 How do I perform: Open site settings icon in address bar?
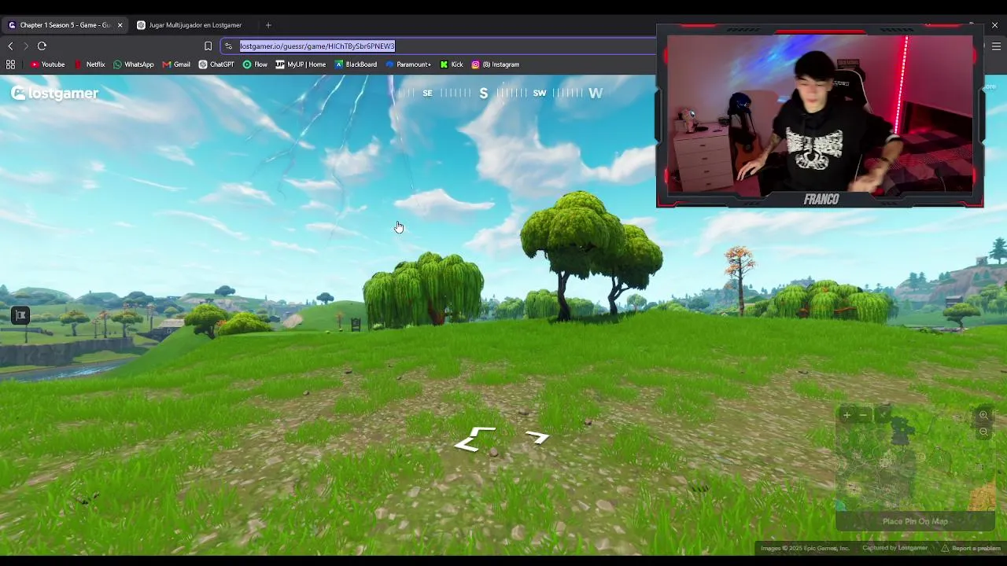[229, 46]
